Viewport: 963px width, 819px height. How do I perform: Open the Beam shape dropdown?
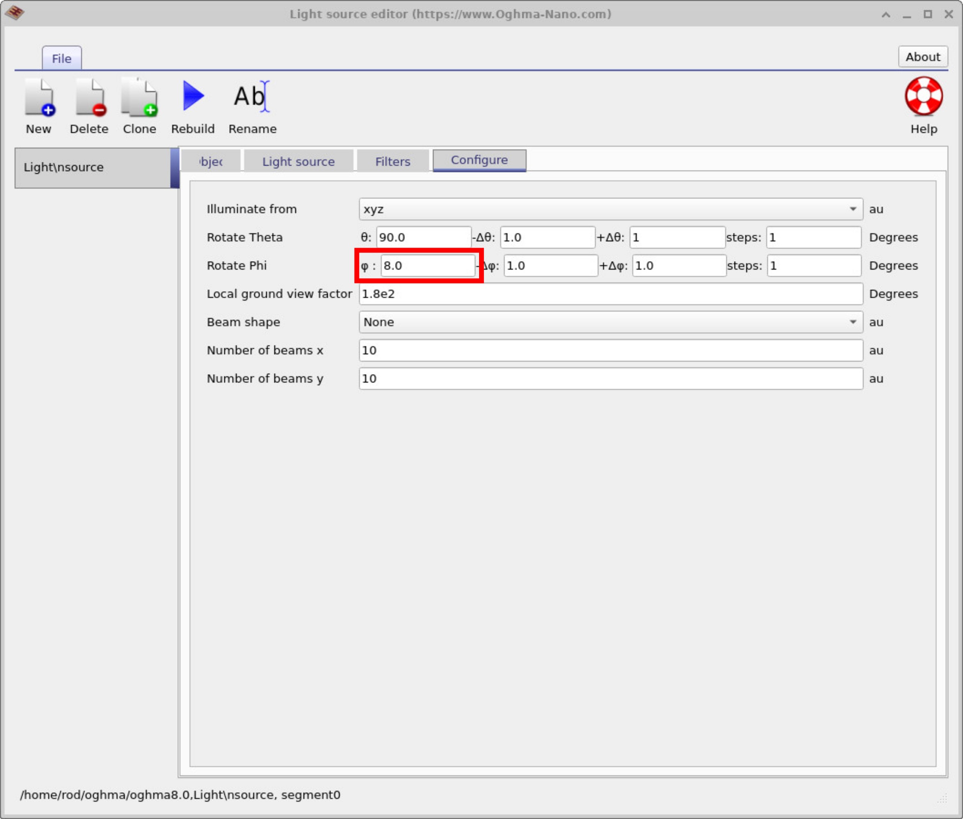(x=610, y=322)
